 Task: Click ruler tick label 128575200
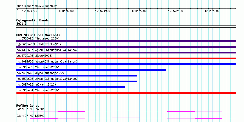212,11
